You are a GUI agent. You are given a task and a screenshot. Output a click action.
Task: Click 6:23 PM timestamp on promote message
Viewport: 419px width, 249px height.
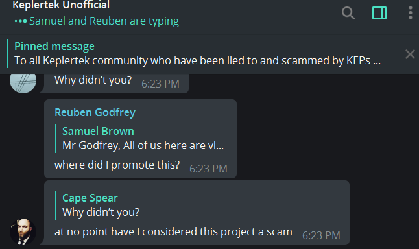coord(208,169)
